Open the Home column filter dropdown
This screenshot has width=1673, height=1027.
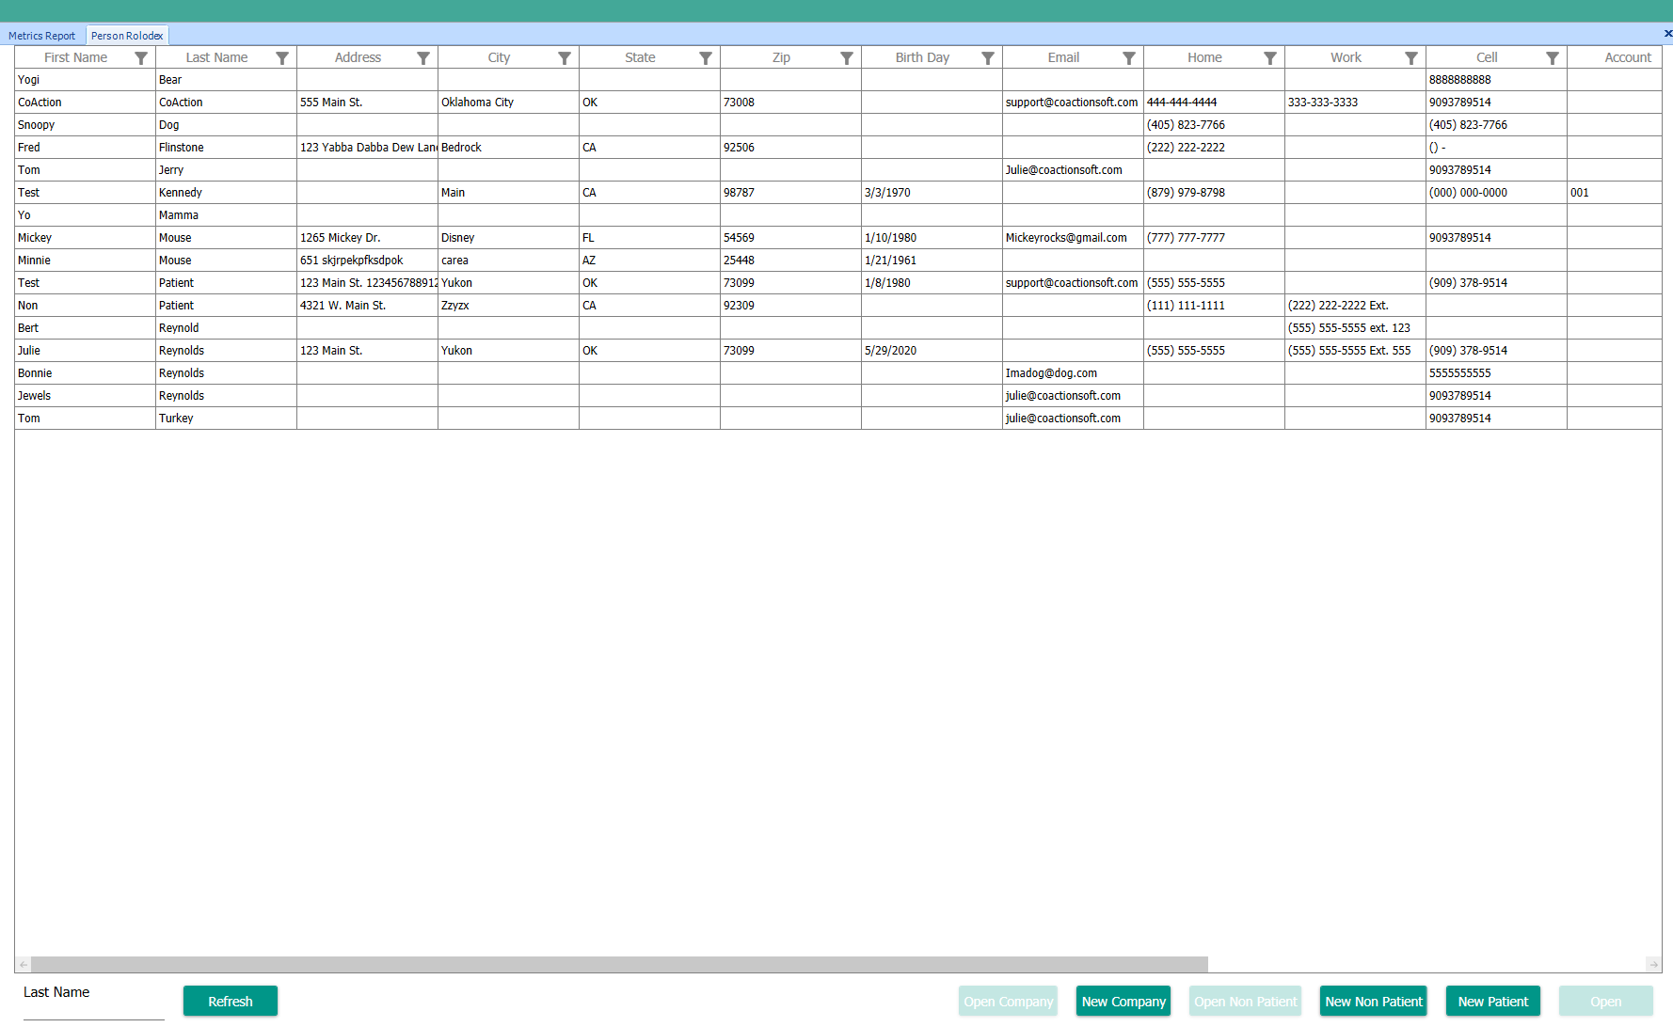tap(1270, 58)
